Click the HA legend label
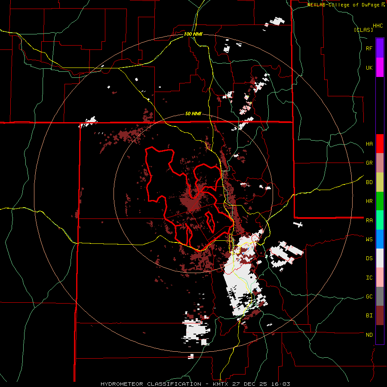The width and height of the screenshot is (387, 387). tap(369, 144)
